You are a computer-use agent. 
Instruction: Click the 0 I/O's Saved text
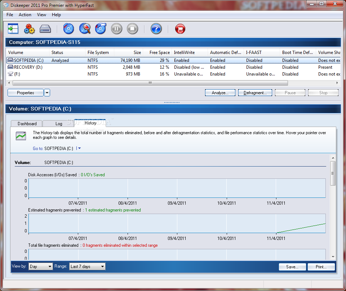click(x=93, y=175)
